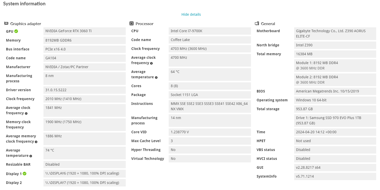Click info icon for GPU average temperature

[x=31, y=156]
